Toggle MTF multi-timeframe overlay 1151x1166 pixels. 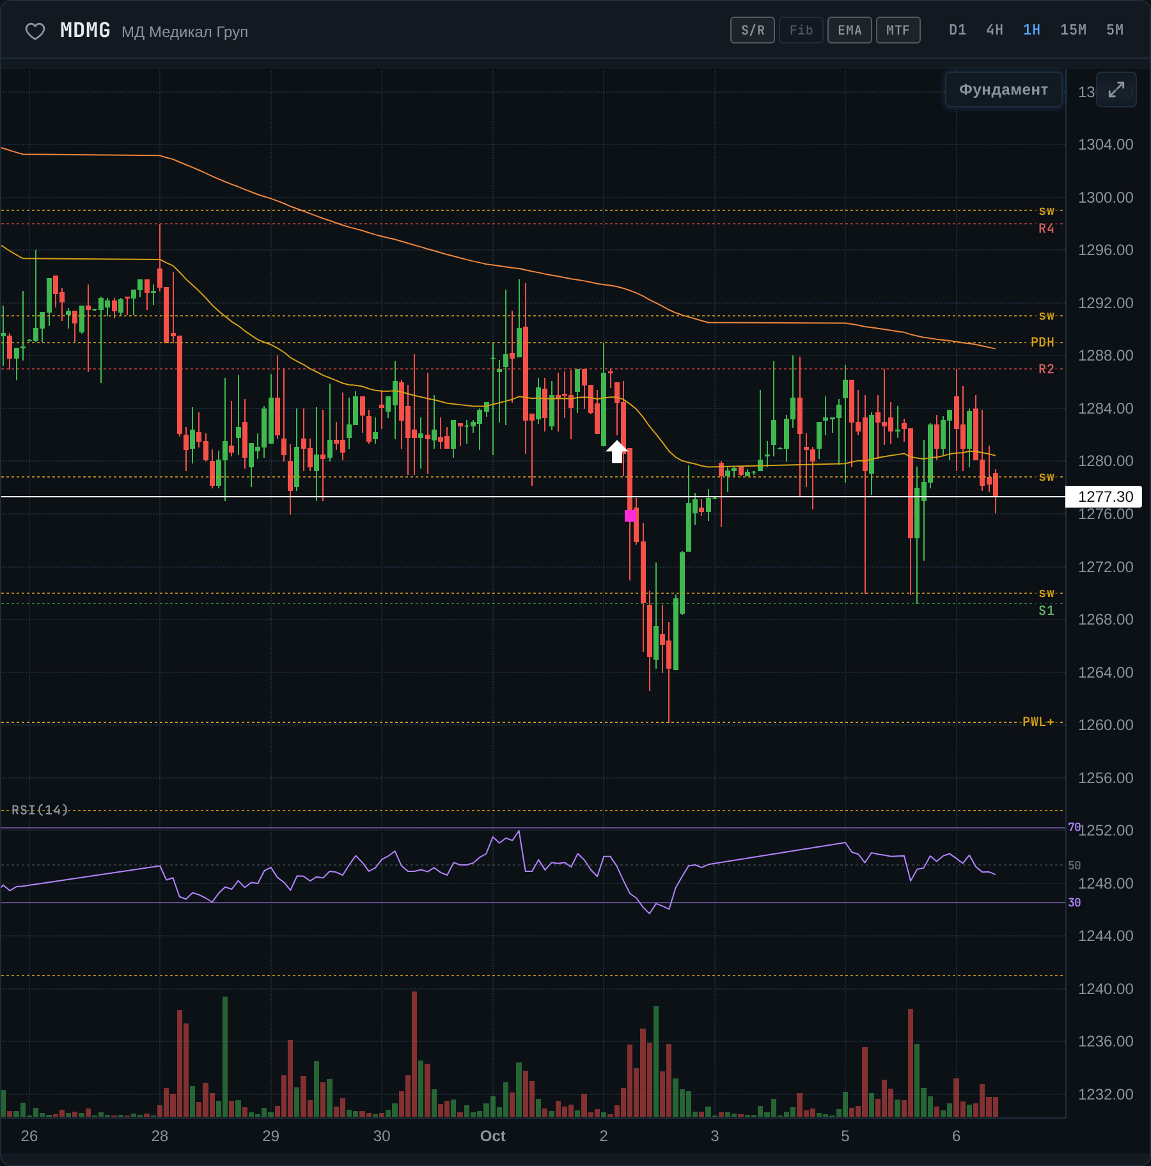[898, 30]
